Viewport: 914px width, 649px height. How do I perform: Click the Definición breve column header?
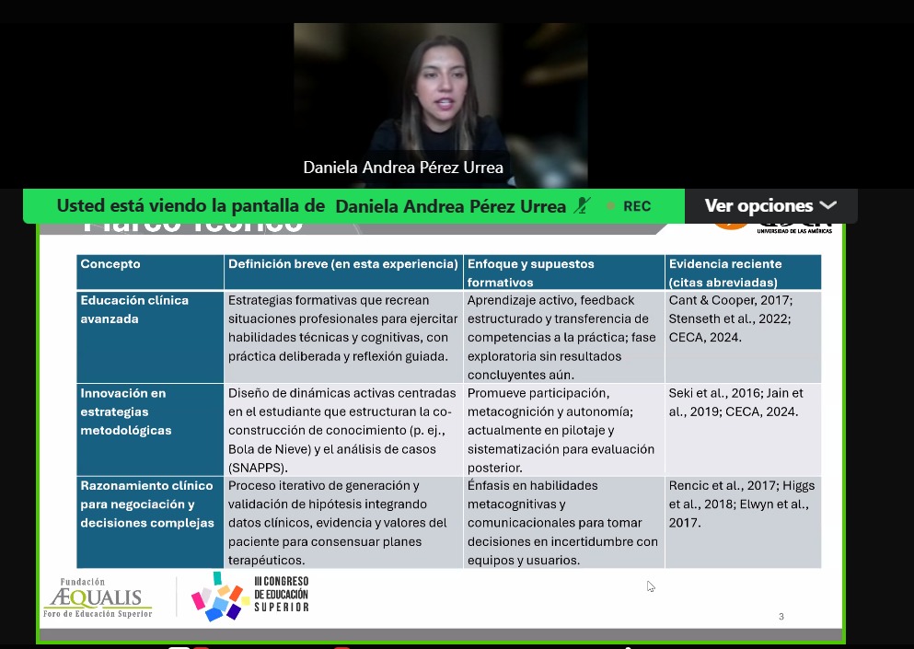coord(342,264)
